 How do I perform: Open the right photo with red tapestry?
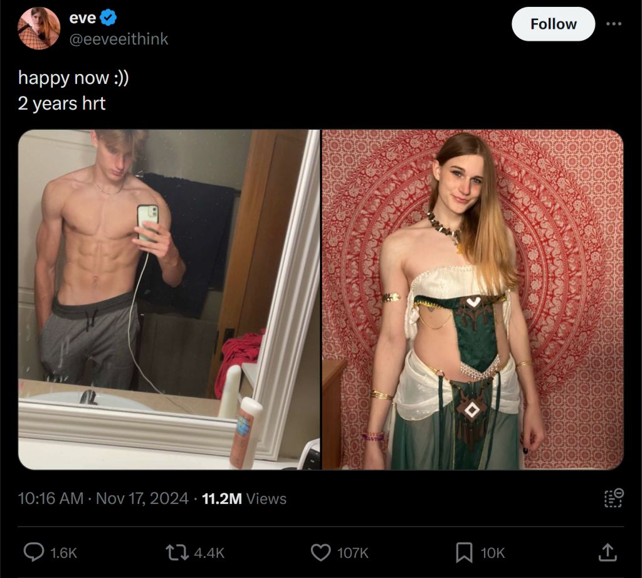click(x=473, y=300)
